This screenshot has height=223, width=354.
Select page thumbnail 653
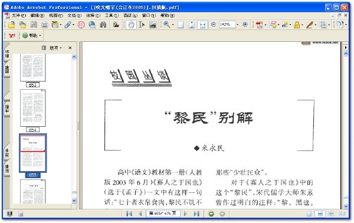coord(32,68)
